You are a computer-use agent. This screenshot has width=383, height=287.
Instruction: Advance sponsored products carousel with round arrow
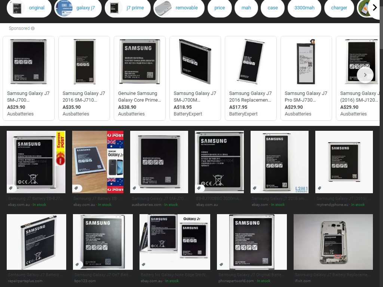tap(365, 75)
